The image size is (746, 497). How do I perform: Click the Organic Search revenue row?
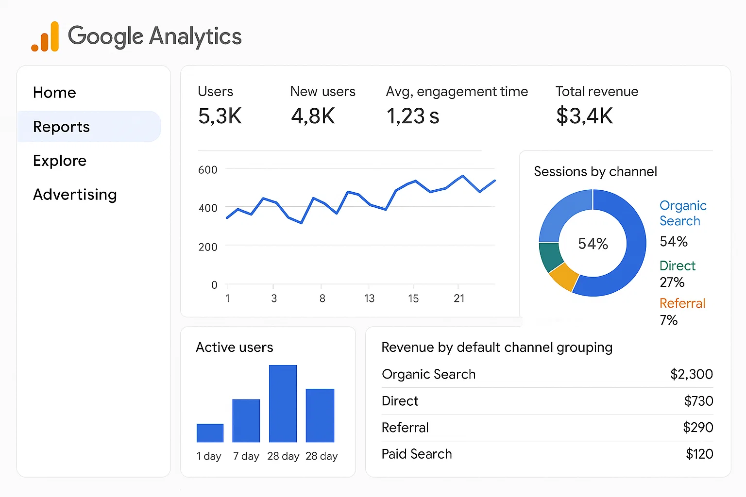547,374
